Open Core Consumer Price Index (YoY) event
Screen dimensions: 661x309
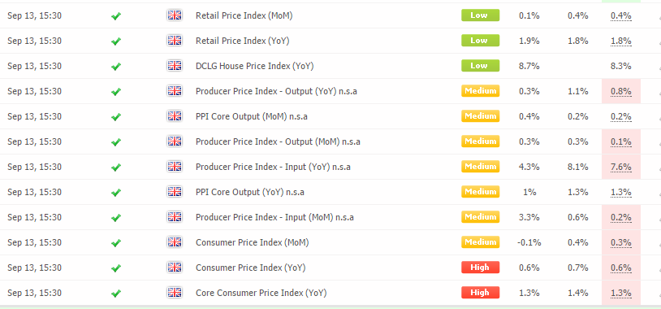click(x=261, y=293)
